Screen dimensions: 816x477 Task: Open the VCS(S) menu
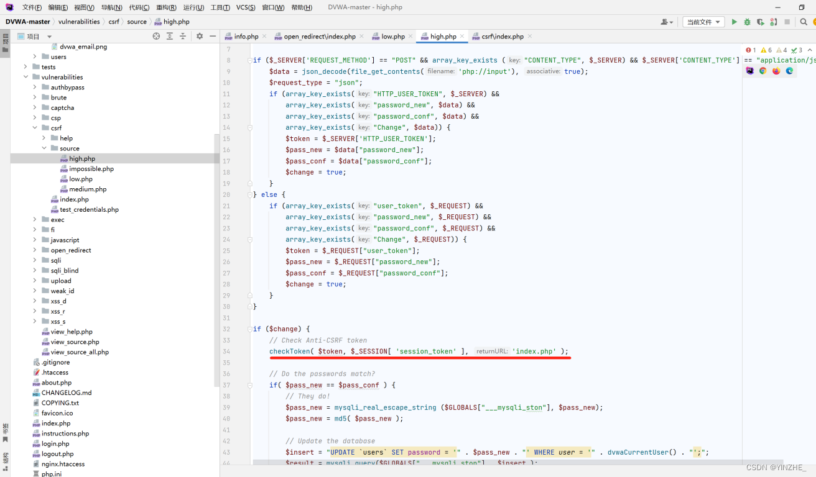tap(246, 7)
